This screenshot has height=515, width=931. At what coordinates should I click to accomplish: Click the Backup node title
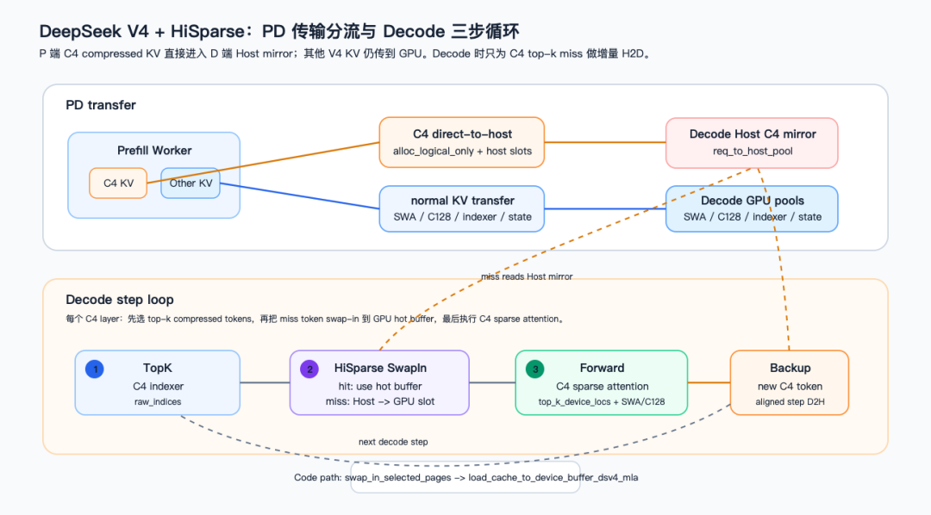click(790, 368)
